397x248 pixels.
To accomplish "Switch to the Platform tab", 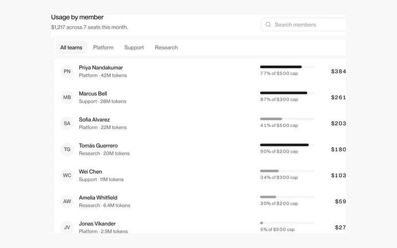I will 103,48.
